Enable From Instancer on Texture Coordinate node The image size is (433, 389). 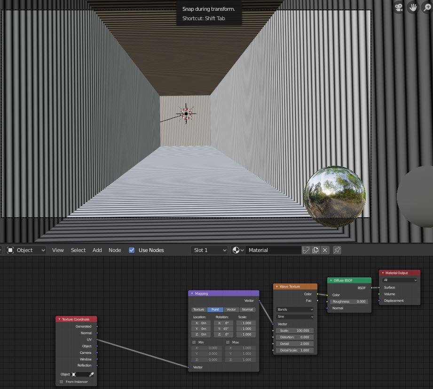(x=61, y=381)
